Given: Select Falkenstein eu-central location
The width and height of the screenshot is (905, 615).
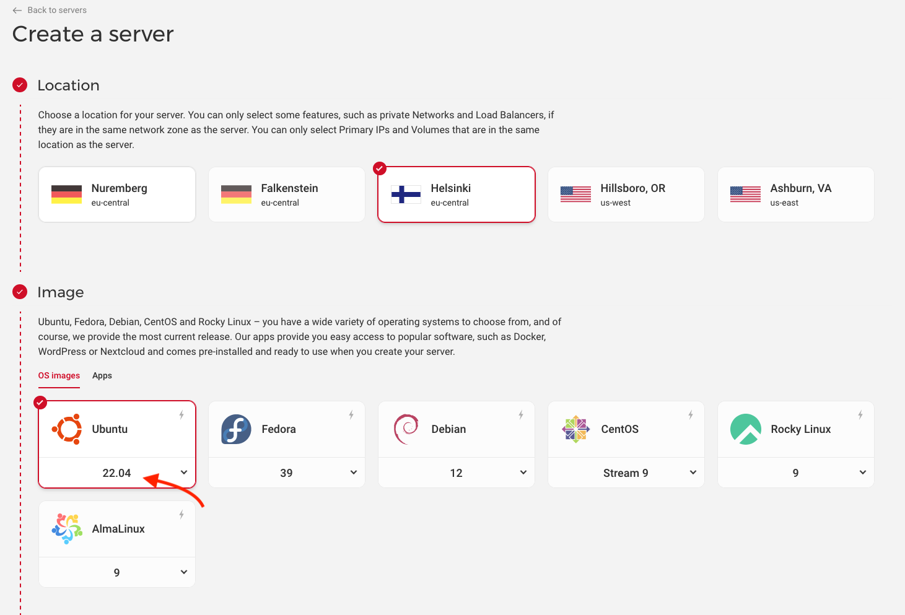Looking at the screenshot, I should click(x=287, y=194).
